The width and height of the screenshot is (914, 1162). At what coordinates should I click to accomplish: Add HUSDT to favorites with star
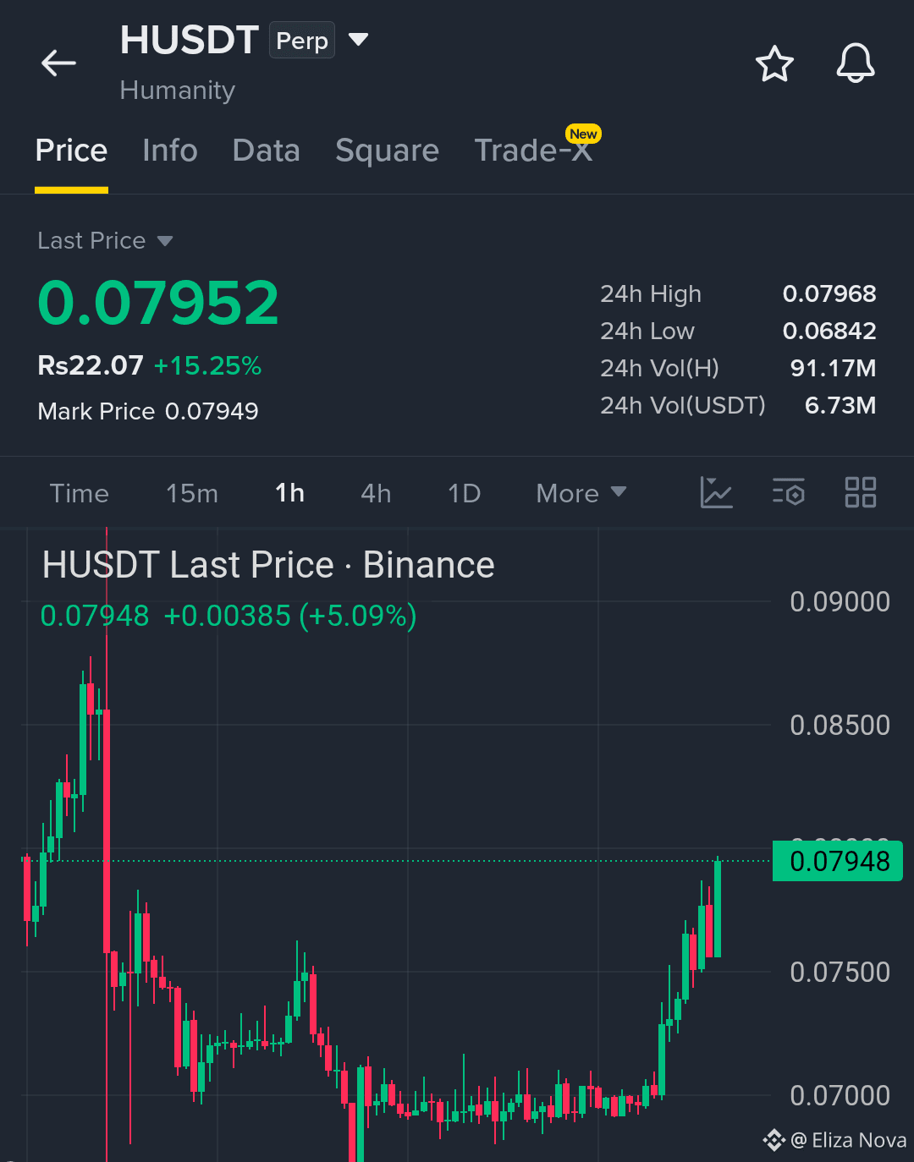(x=774, y=64)
